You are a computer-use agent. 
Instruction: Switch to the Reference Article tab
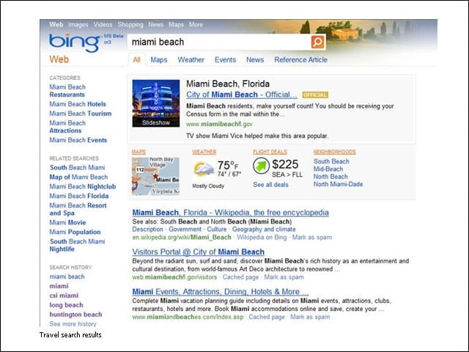tap(301, 59)
